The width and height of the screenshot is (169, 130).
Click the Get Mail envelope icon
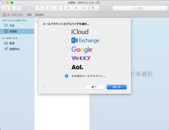(6, 8)
